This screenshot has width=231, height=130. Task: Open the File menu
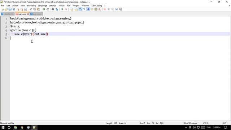click(3, 6)
